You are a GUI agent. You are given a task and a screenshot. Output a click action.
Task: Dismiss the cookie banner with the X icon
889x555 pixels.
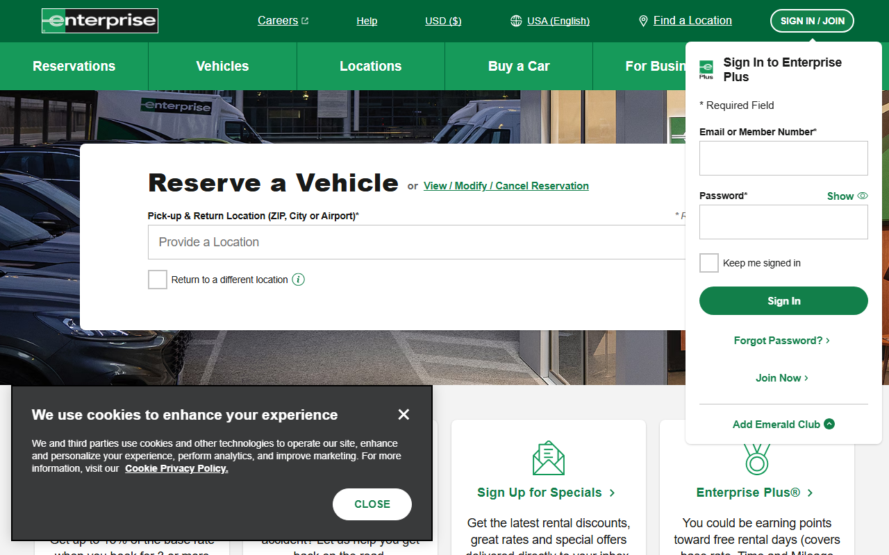[x=404, y=414]
